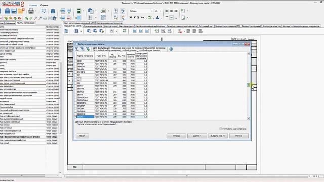Open the left panel column header dropdown
The width and height of the screenshot is (324, 182).
coord(60,27)
